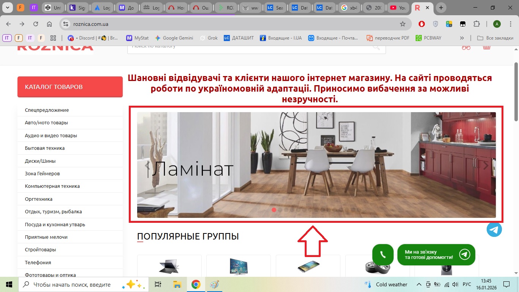Image resolution: width=519 pixels, height=292 pixels.
Task: Click the laptop thumbnail in popular groups
Action: point(169,266)
